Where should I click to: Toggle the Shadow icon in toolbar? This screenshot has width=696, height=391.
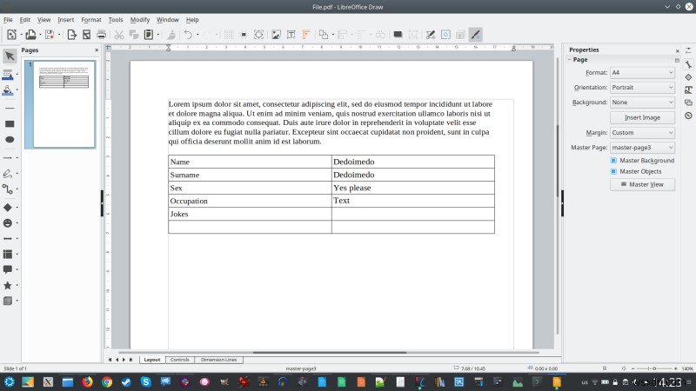point(398,35)
